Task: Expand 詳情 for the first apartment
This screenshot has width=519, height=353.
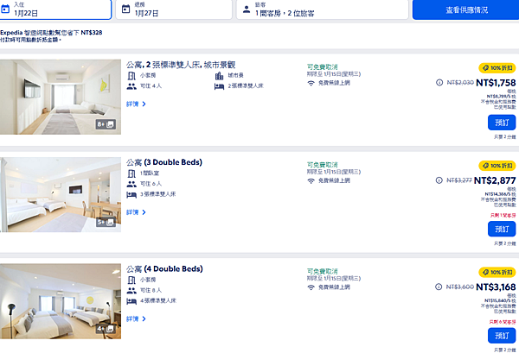Action: point(136,104)
